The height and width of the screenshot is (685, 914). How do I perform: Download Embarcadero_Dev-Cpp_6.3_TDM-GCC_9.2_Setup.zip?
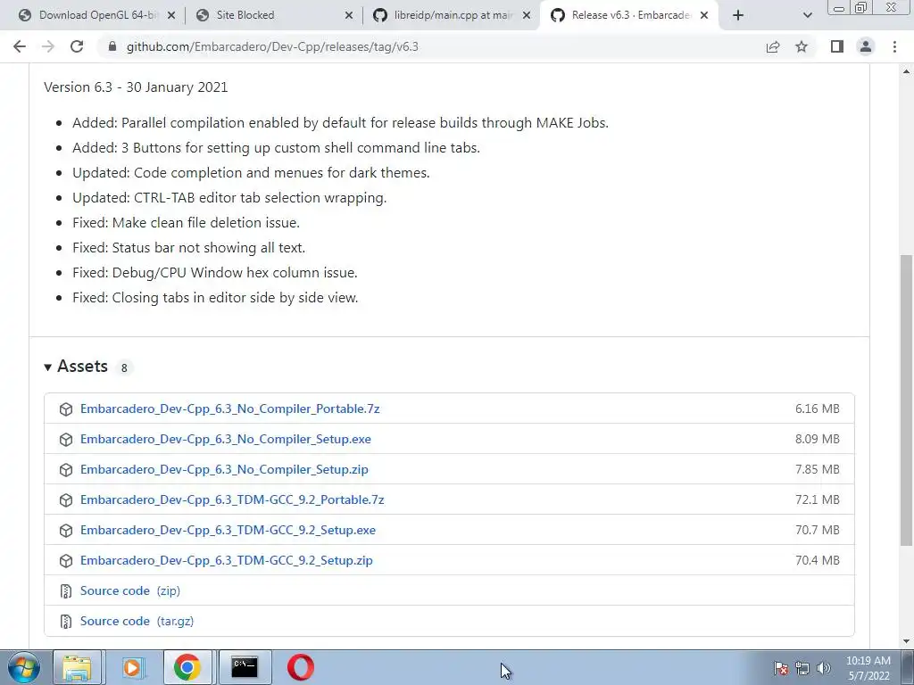pos(226,560)
